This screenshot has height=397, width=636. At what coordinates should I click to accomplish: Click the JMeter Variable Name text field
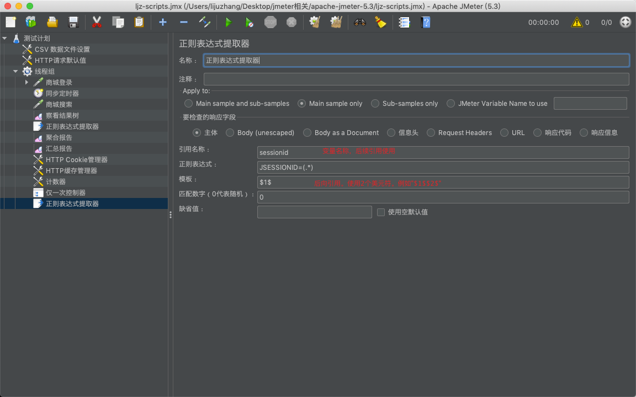pyautogui.click(x=590, y=103)
